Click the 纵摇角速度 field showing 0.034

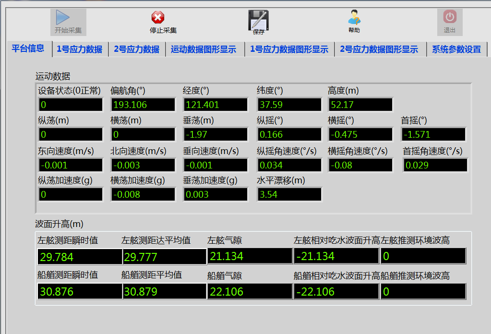click(x=289, y=165)
